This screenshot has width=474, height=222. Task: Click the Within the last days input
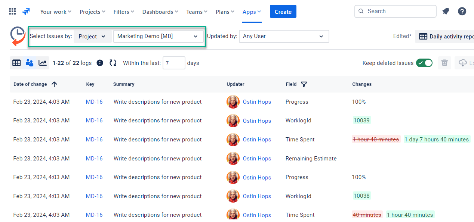click(x=174, y=63)
